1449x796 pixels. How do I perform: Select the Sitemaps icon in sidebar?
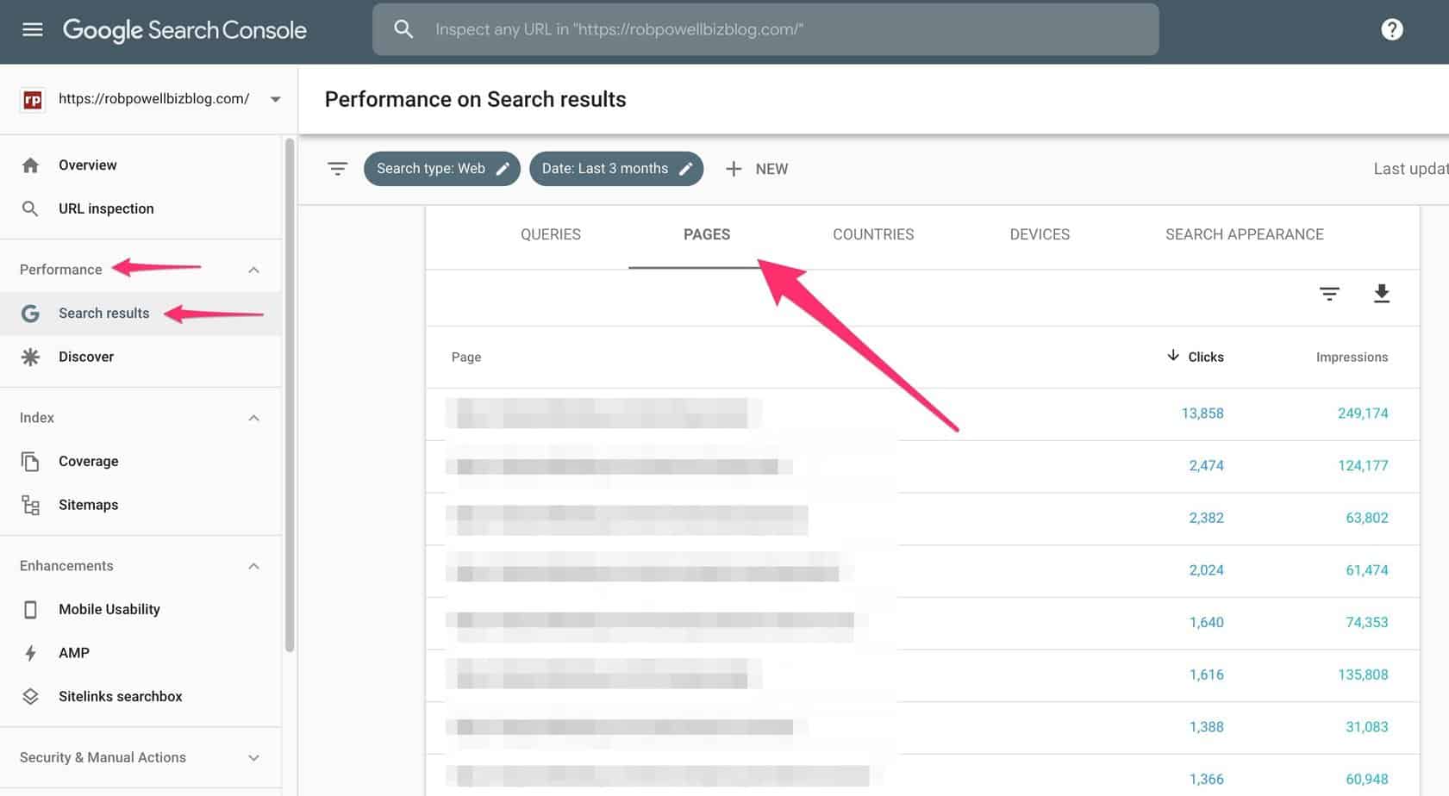click(30, 505)
